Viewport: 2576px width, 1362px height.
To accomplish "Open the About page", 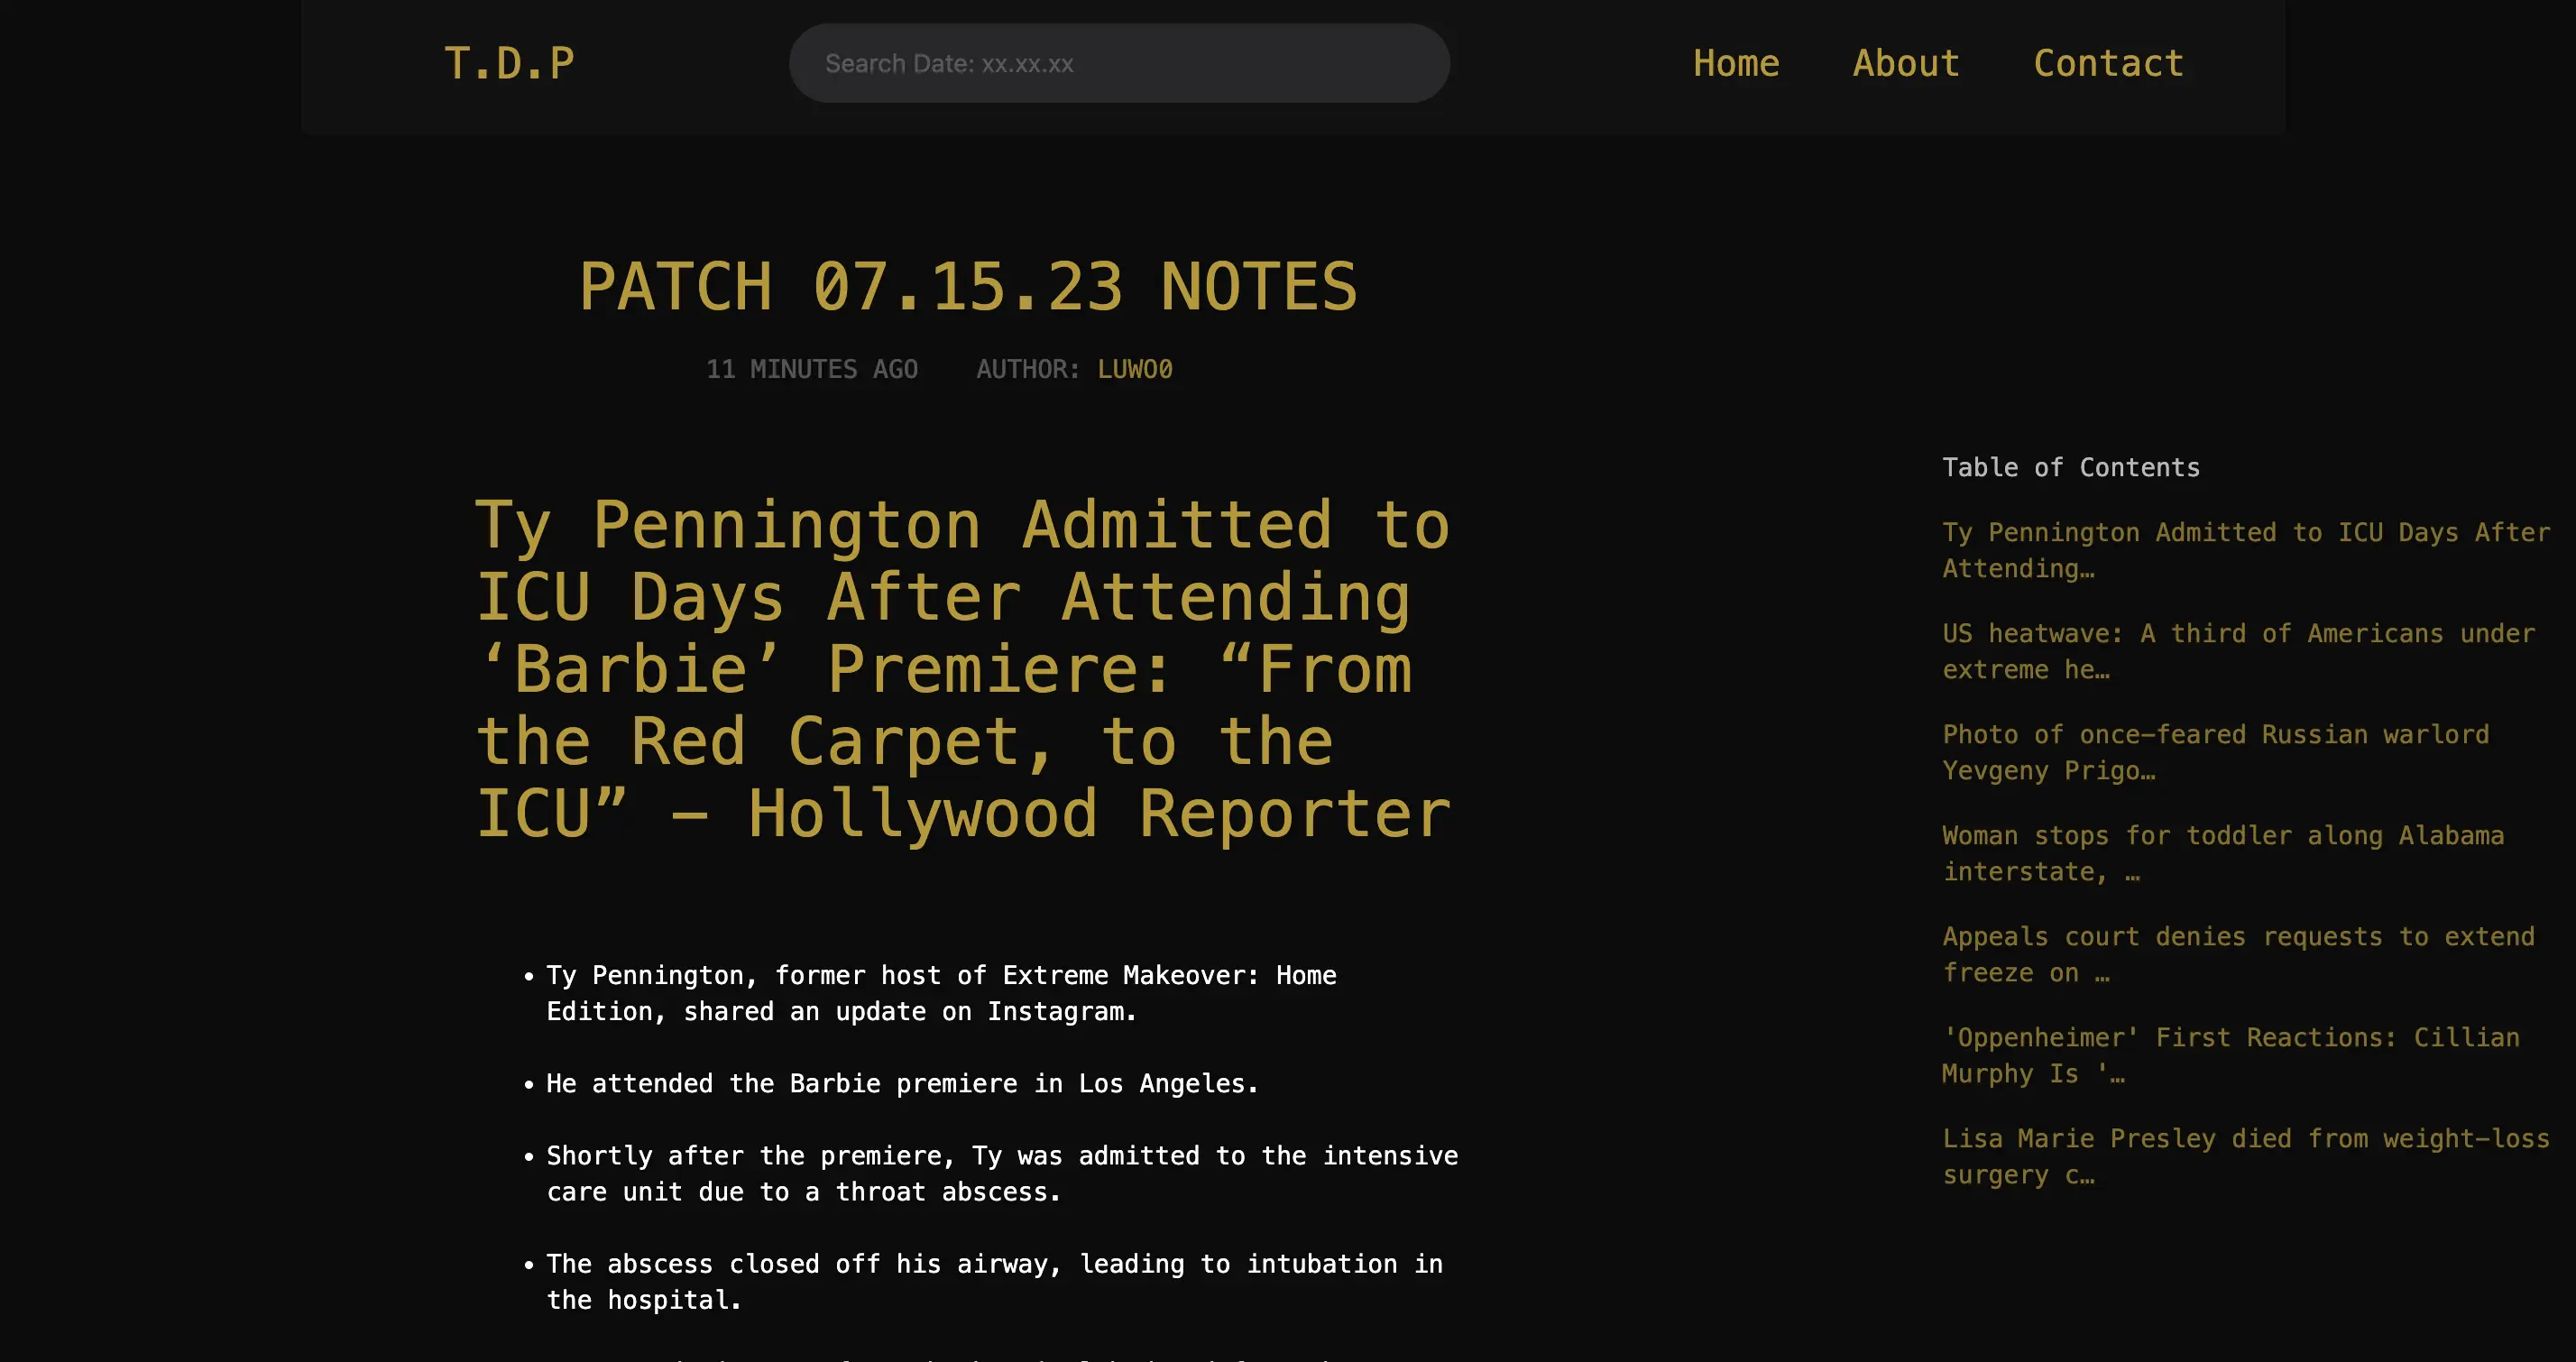I will click(x=1905, y=64).
